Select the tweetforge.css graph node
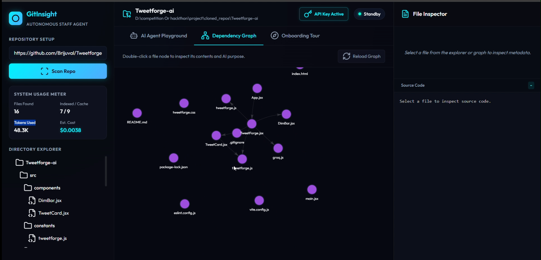Image resolution: width=541 pixels, height=260 pixels. point(184,103)
